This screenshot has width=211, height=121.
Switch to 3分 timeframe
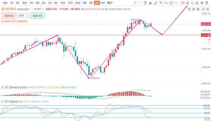pos(50,3)
